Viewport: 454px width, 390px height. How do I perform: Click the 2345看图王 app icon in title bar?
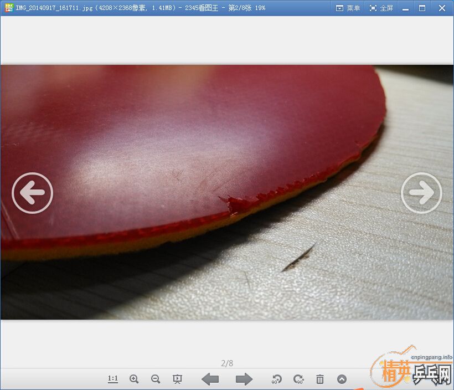pyautogui.click(x=8, y=8)
